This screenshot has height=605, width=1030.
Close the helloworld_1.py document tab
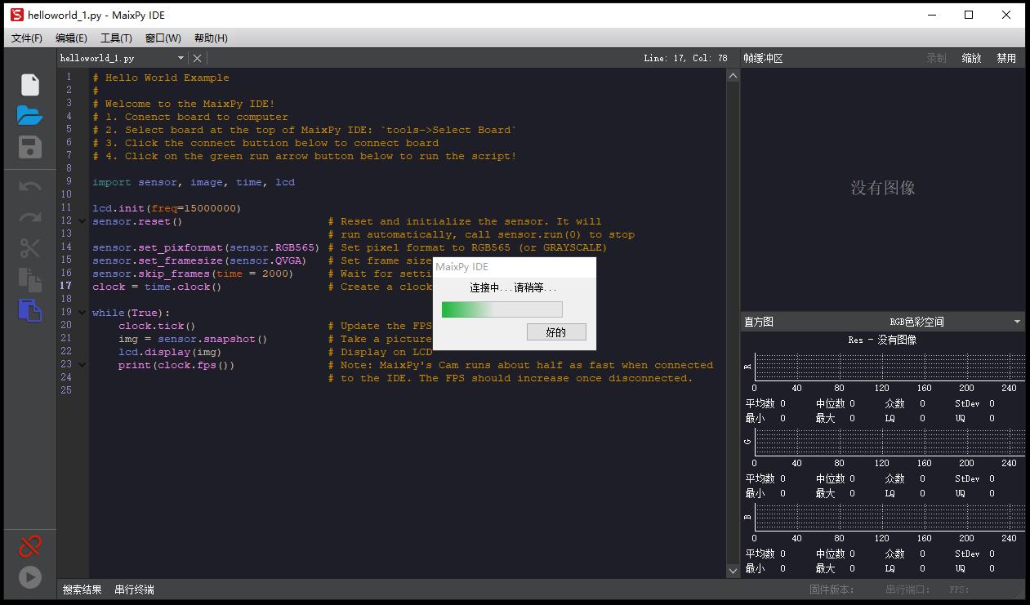point(197,59)
